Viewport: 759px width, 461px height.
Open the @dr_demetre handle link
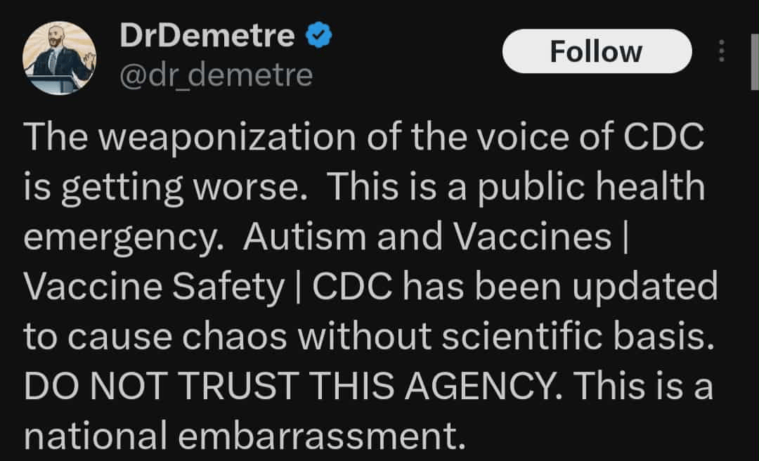coord(216,74)
